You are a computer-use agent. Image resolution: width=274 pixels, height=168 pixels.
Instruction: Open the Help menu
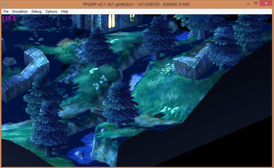[65, 11]
